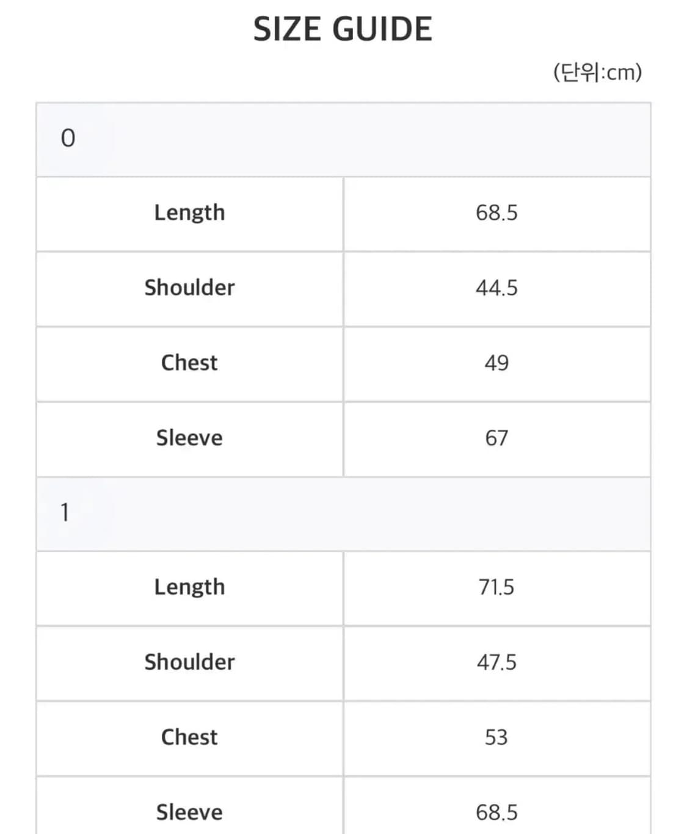Select the length value 71.5

[x=496, y=587]
